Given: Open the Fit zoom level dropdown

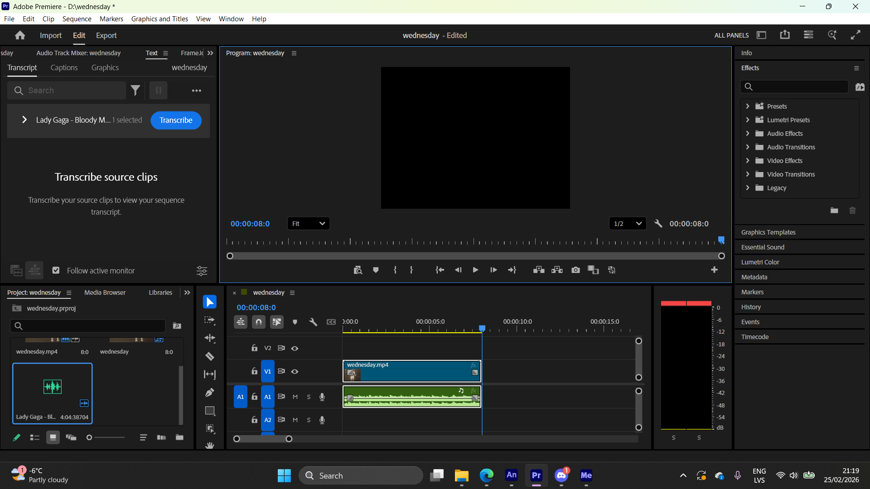Looking at the screenshot, I should tap(309, 224).
